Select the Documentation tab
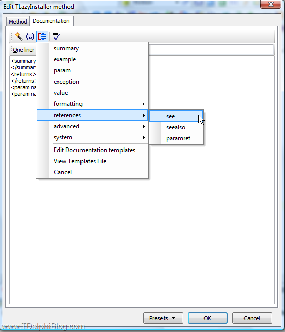The height and width of the screenshot is (332, 285). pos(51,21)
